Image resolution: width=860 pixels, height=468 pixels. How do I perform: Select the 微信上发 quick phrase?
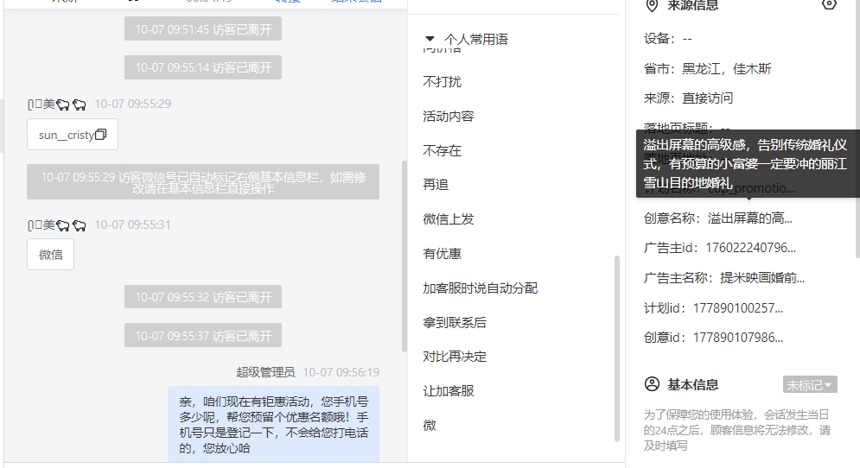point(448,219)
